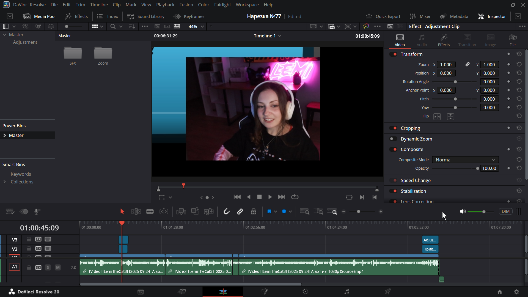This screenshot has height=297, width=528.
Task: Select the Blade edit mode tool
Action: click(x=150, y=211)
